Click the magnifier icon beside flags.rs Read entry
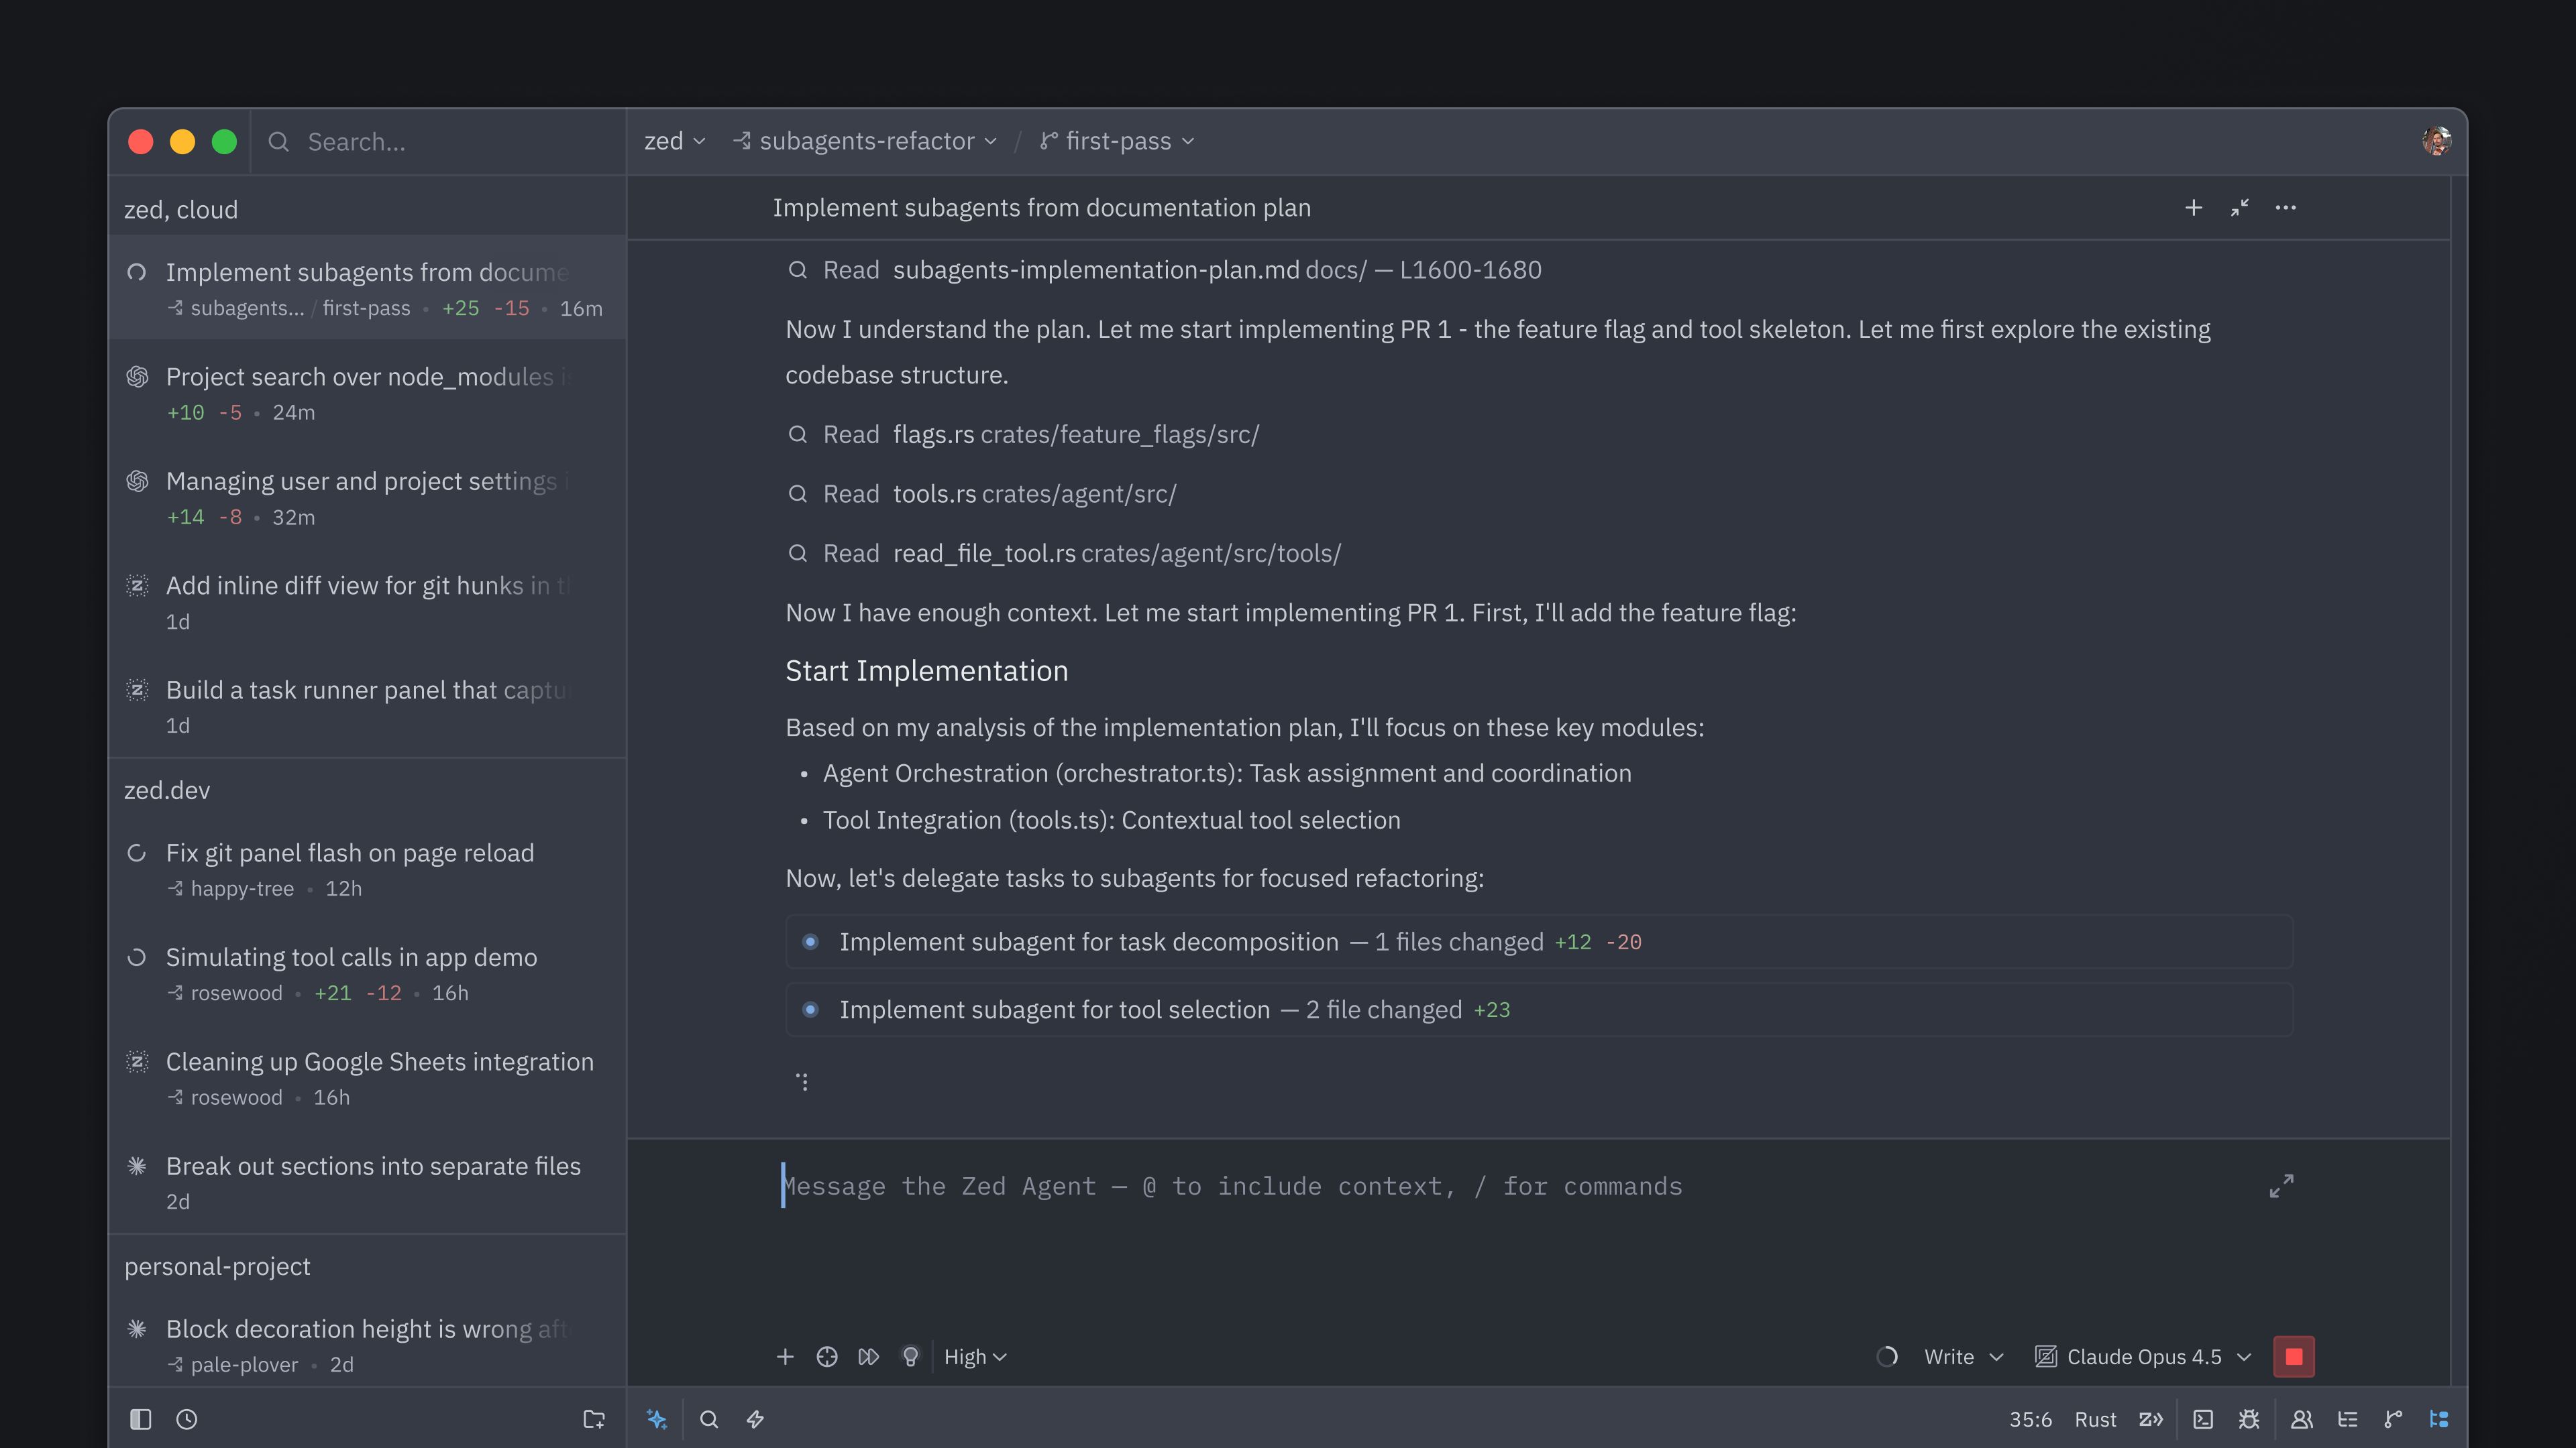 [797, 434]
